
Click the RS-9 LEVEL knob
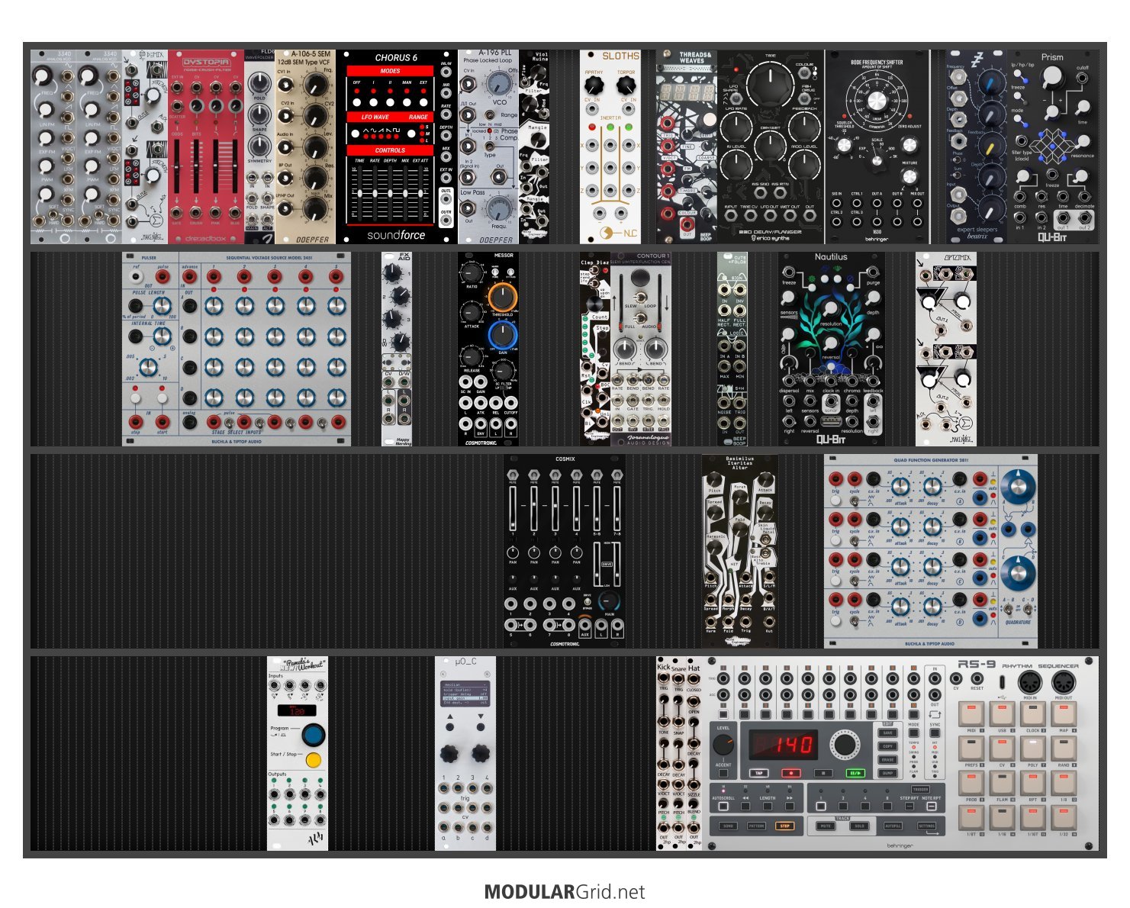(723, 745)
